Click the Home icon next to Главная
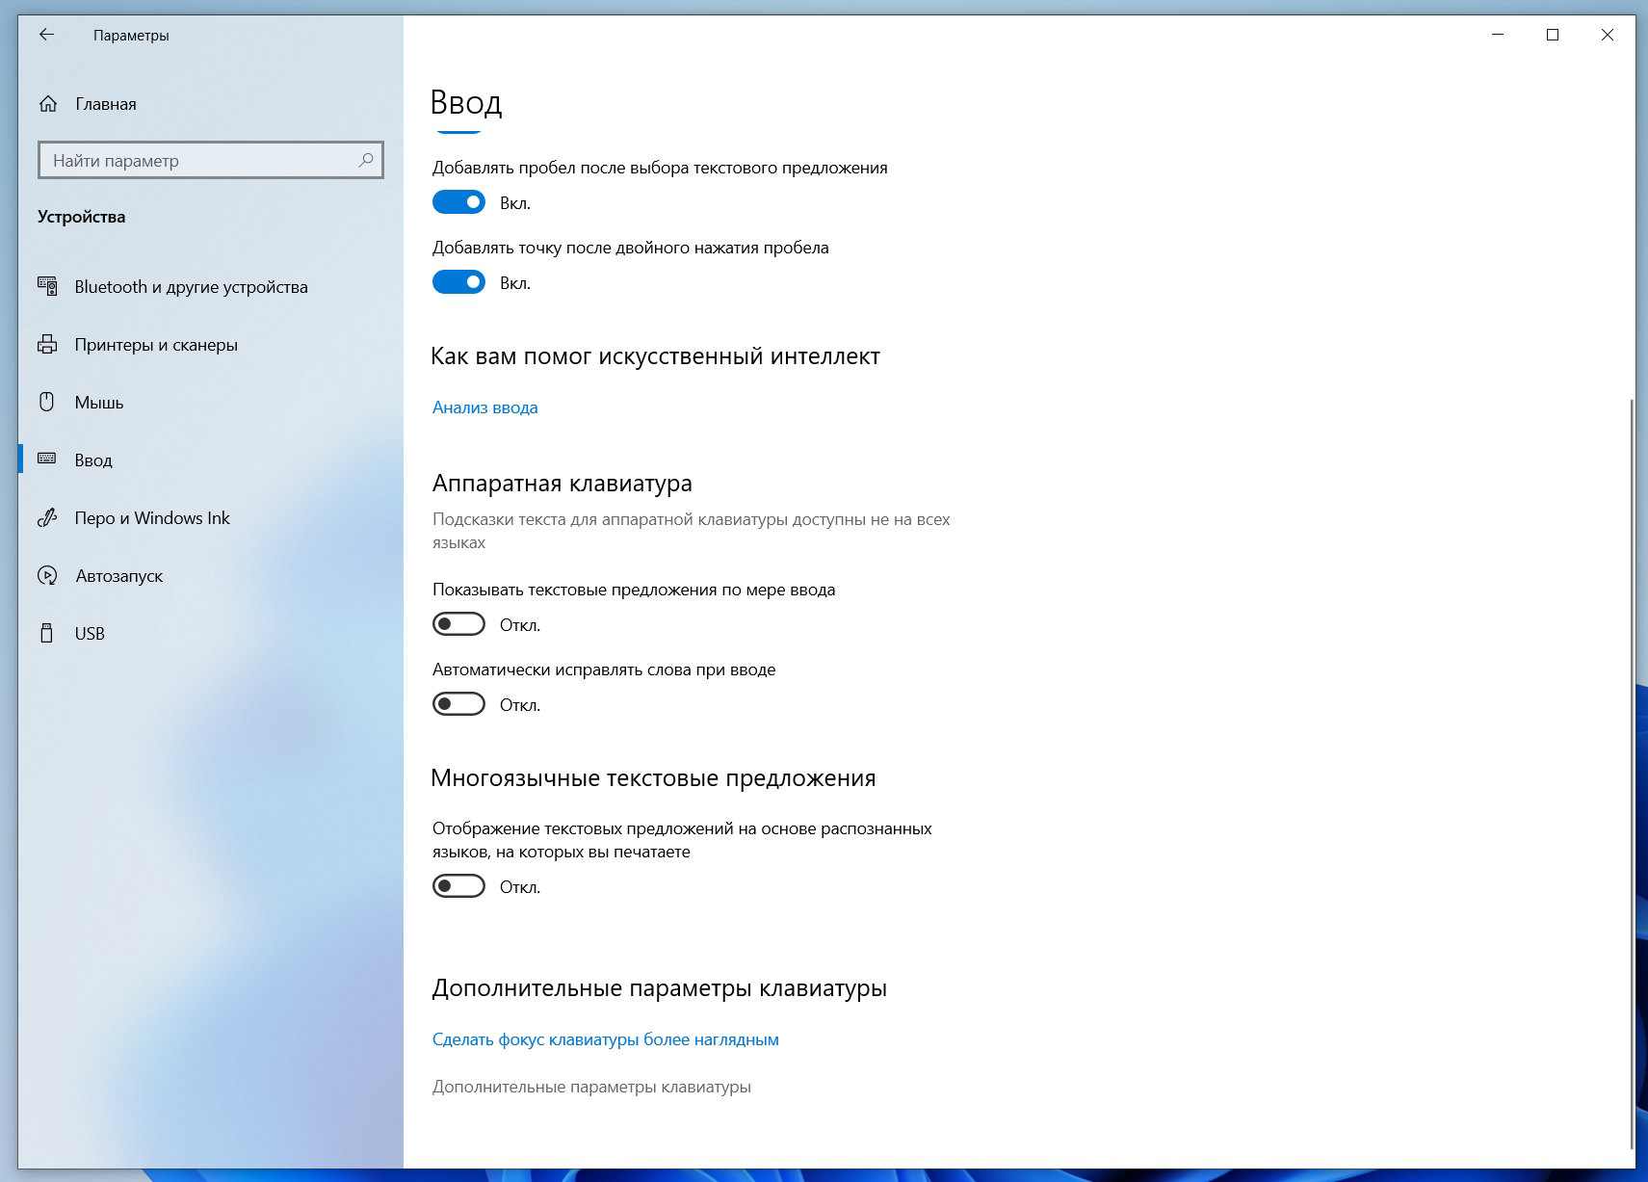 point(48,104)
